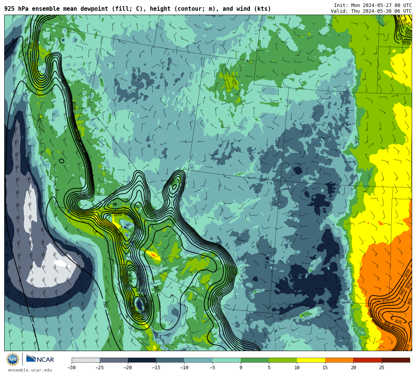Select the mint swatch at -5 to 0
This screenshot has width=416, height=375.
pos(226,360)
